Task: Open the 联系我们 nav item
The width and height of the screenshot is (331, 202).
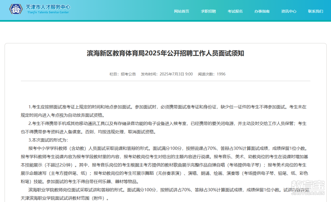Action: [x=316, y=11]
